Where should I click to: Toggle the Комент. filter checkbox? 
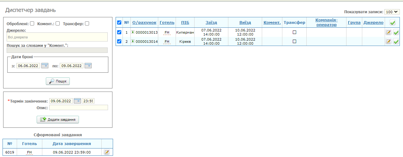57,24
